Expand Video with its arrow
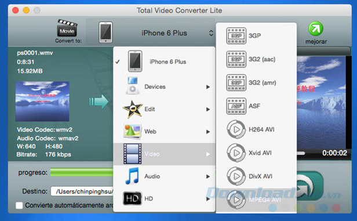The image size is (357, 221). point(208,154)
